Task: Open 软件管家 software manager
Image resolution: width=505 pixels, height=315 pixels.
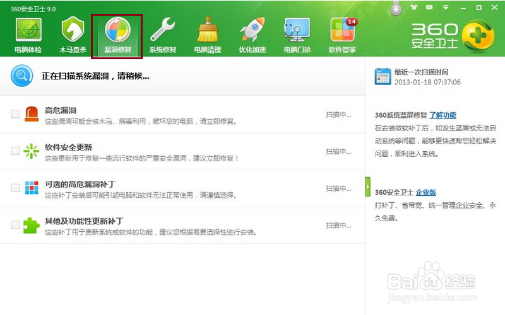Action: pyautogui.click(x=342, y=35)
